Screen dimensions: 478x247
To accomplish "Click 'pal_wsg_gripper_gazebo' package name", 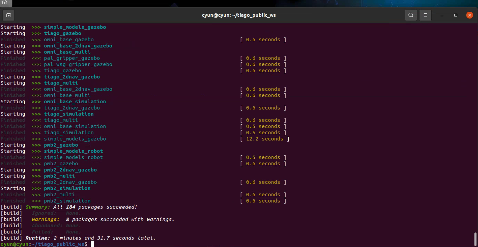I will pyautogui.click(x=78, y=64).
